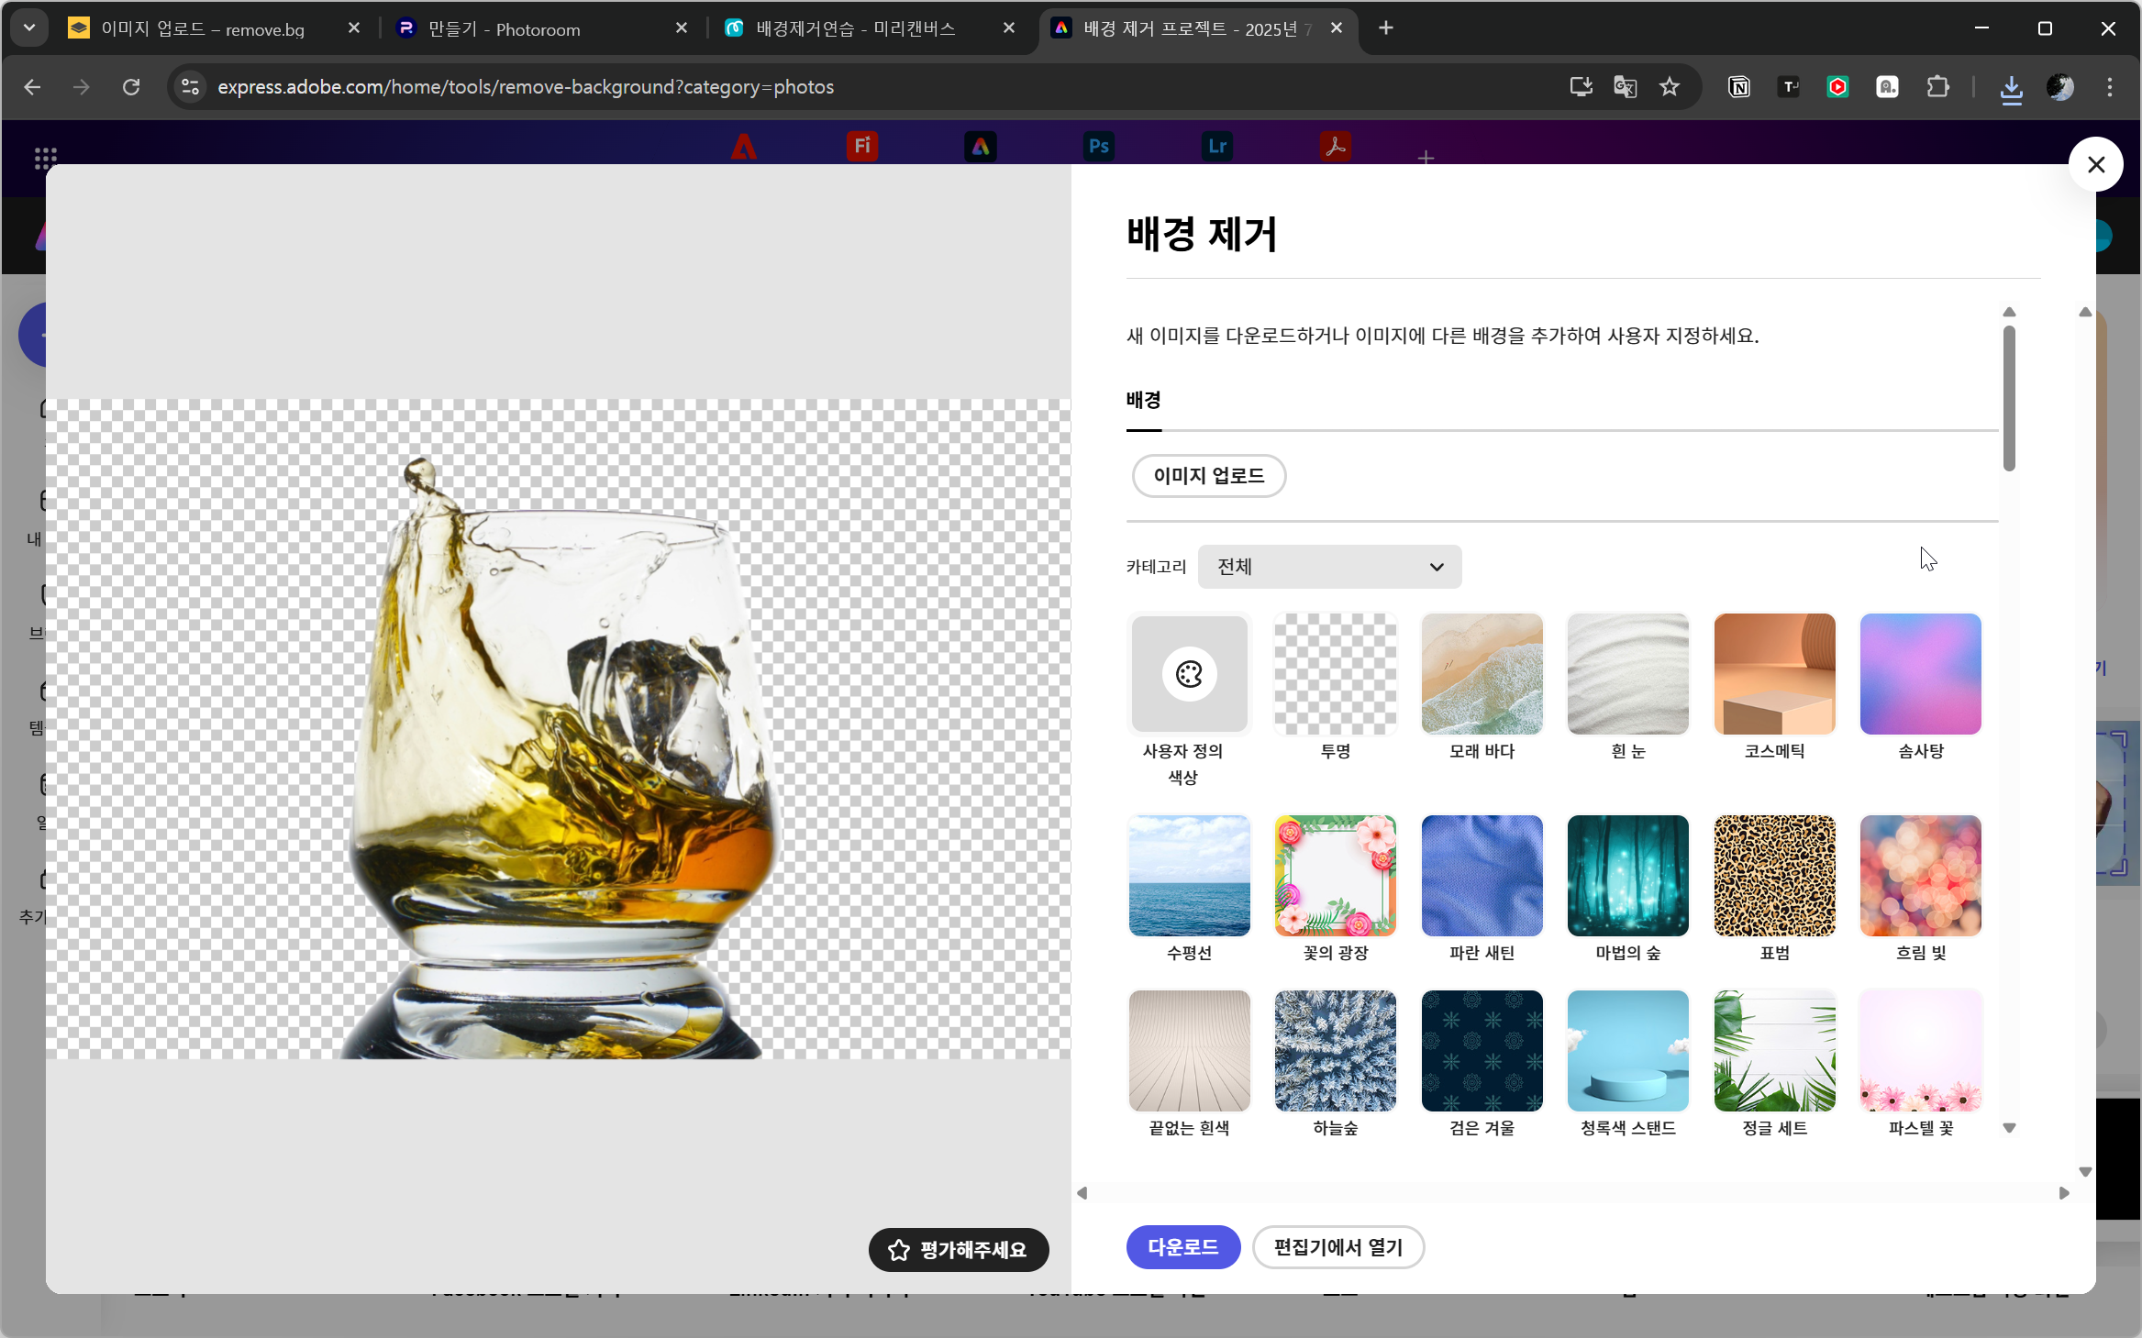Open the tab search dropdown arrow
The height and width of the screenshot is (1338, 2142).
29,28
